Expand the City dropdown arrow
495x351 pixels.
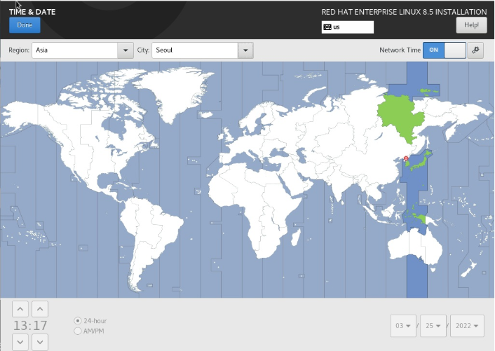(x=245, y=50)
